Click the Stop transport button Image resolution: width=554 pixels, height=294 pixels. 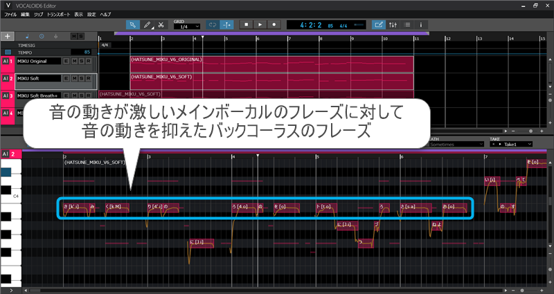click(x=247, y=25)
